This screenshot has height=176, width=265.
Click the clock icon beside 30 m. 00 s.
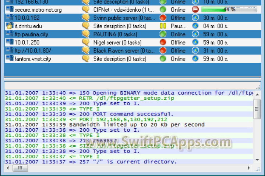coord(195,18)
